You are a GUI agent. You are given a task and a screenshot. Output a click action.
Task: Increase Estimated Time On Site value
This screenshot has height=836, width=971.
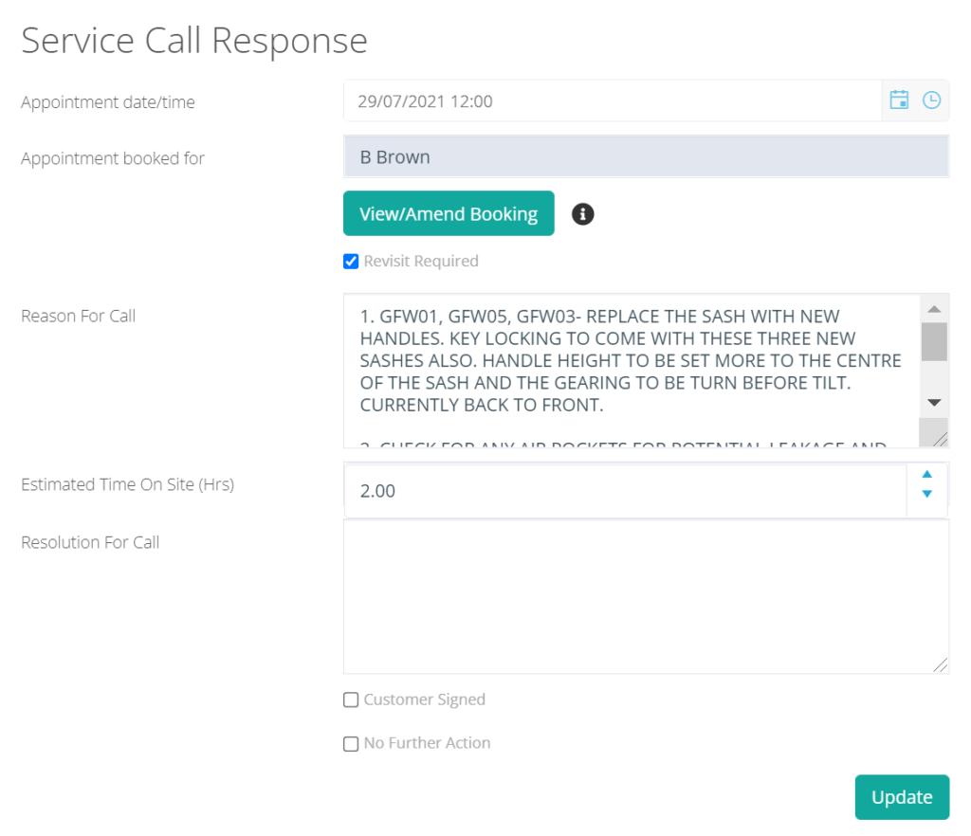[x=927, y=475]
